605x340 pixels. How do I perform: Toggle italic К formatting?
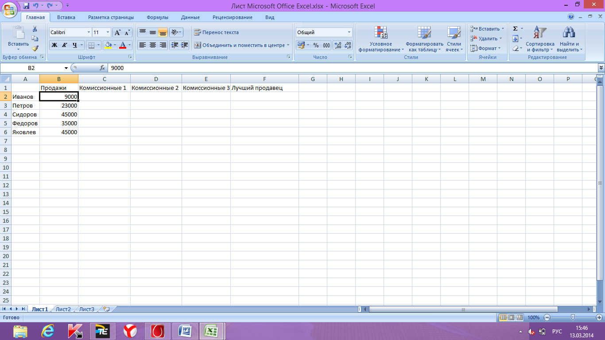point(64,45)
